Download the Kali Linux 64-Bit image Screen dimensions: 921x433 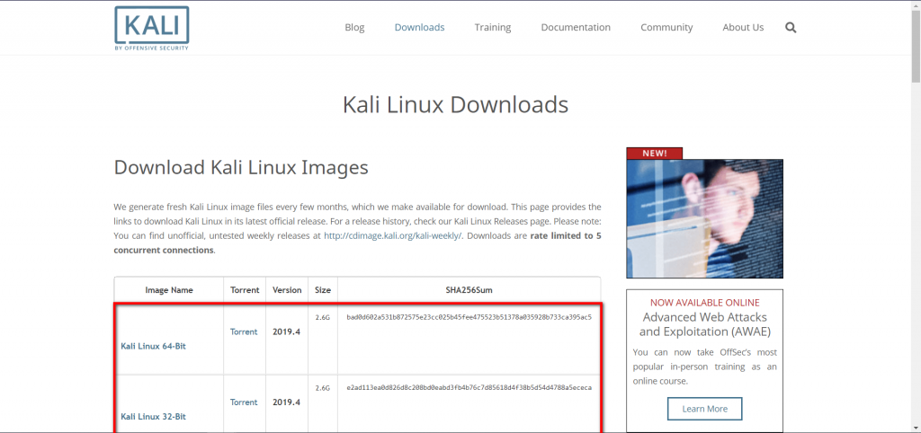coord(153,346)
